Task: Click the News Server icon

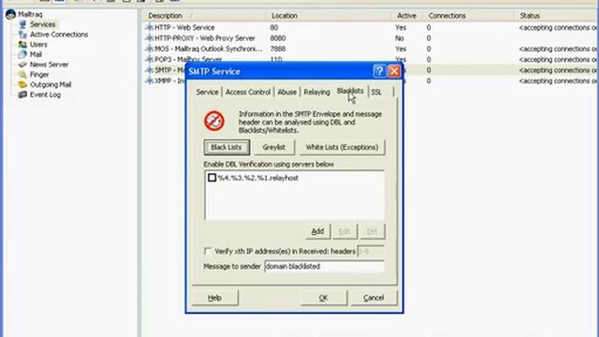Action: [22, 65]
